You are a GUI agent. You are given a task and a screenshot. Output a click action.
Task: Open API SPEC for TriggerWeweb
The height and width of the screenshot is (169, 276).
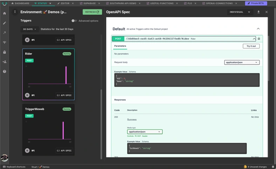tap(64, 150)
